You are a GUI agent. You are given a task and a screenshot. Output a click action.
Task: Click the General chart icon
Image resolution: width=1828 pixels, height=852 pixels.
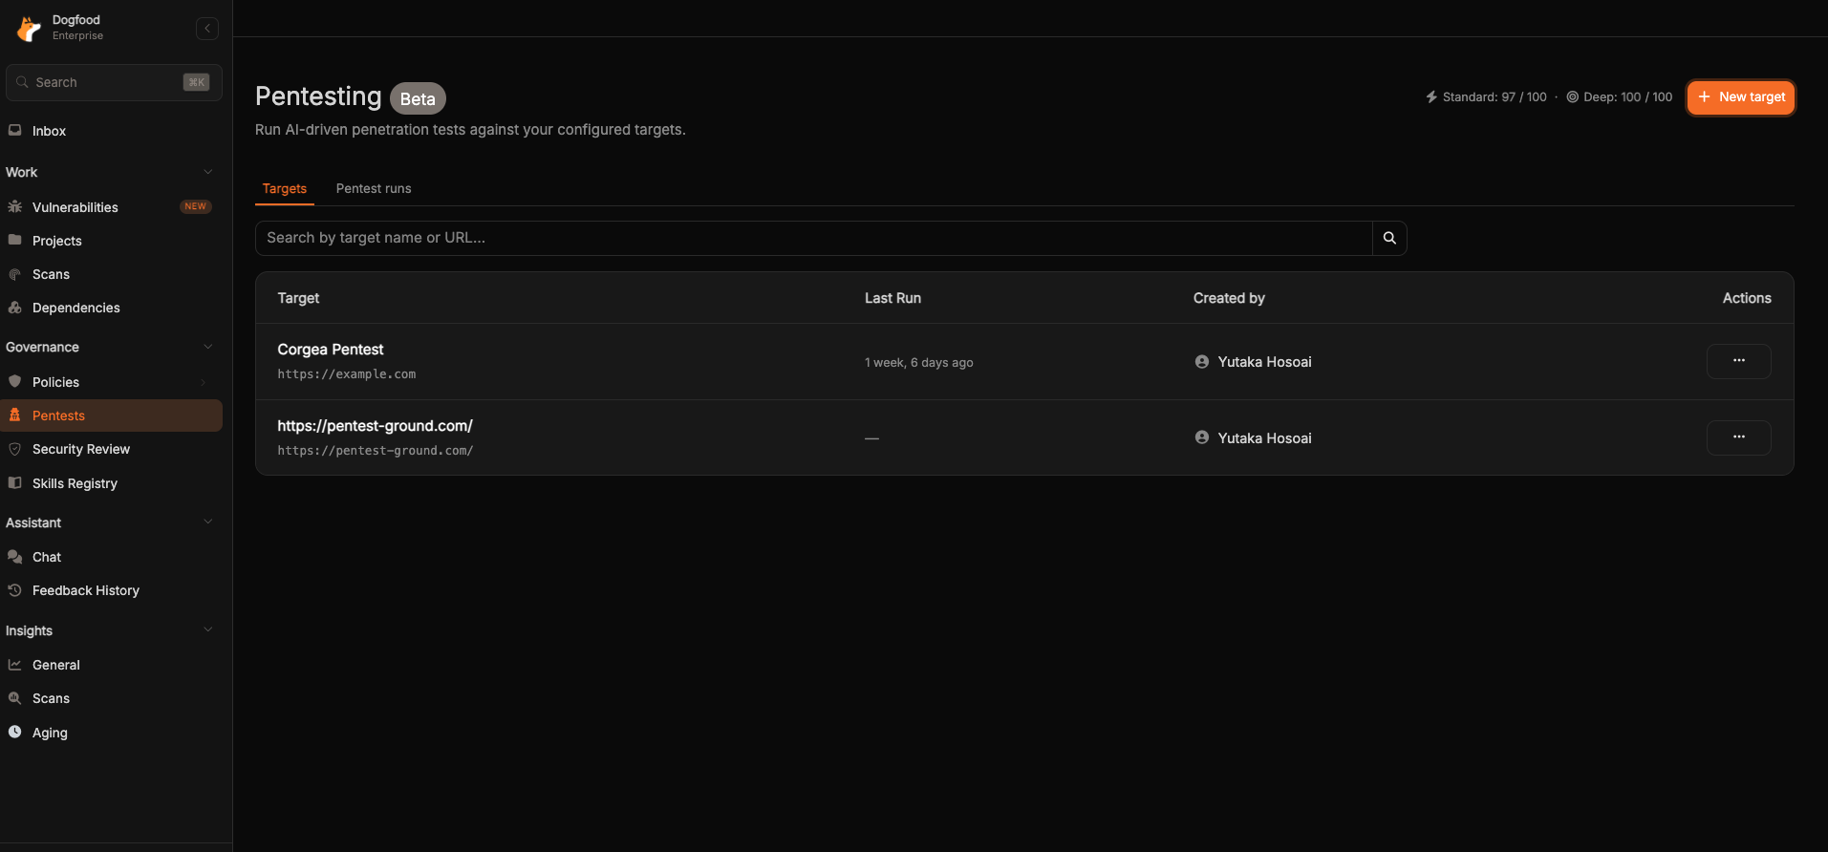pyautogui.click(x=15, y=665)
